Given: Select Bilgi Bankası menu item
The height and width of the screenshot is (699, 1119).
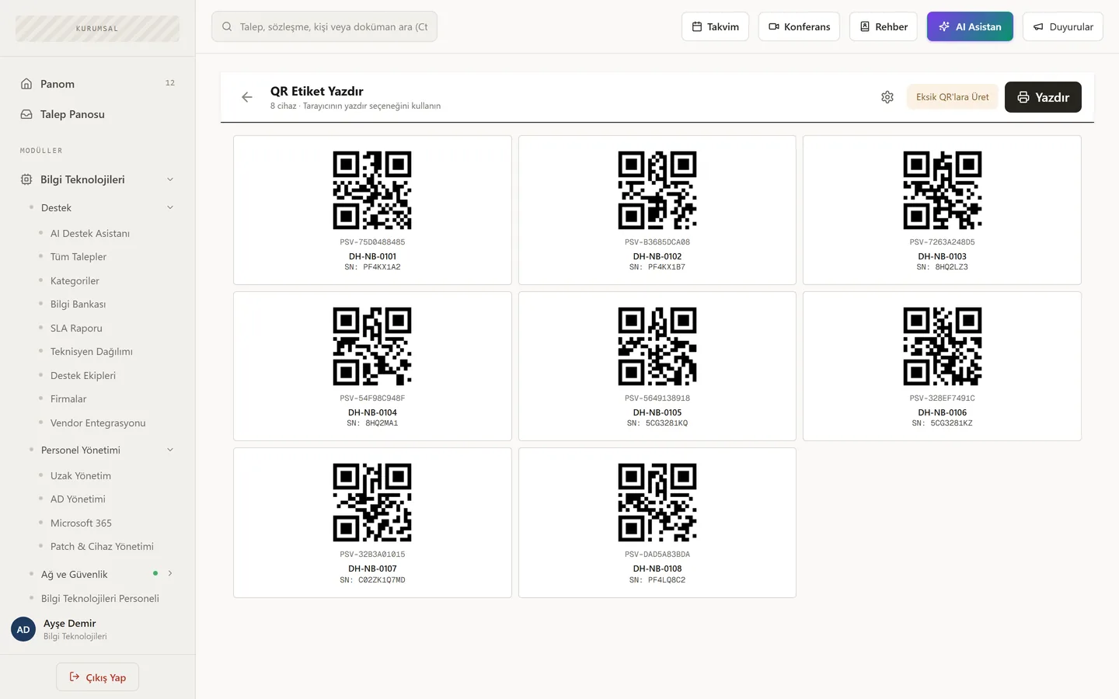Looking at the screenshot, I should tap(78, 304).
